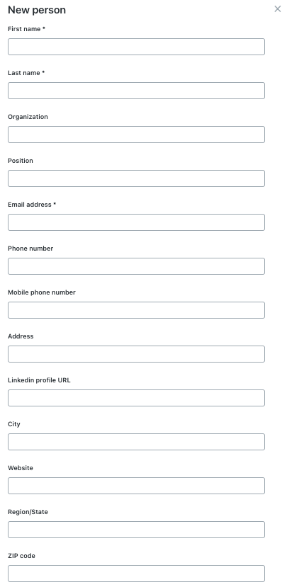Viewport: 282px width, 587px height.
Task: Select the Phone number field
Action: [x=136, y=266]
